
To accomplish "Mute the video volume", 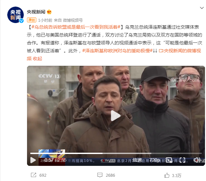I will 197,160.
